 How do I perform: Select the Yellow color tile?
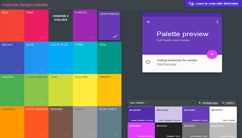click(x=85, y=90)
